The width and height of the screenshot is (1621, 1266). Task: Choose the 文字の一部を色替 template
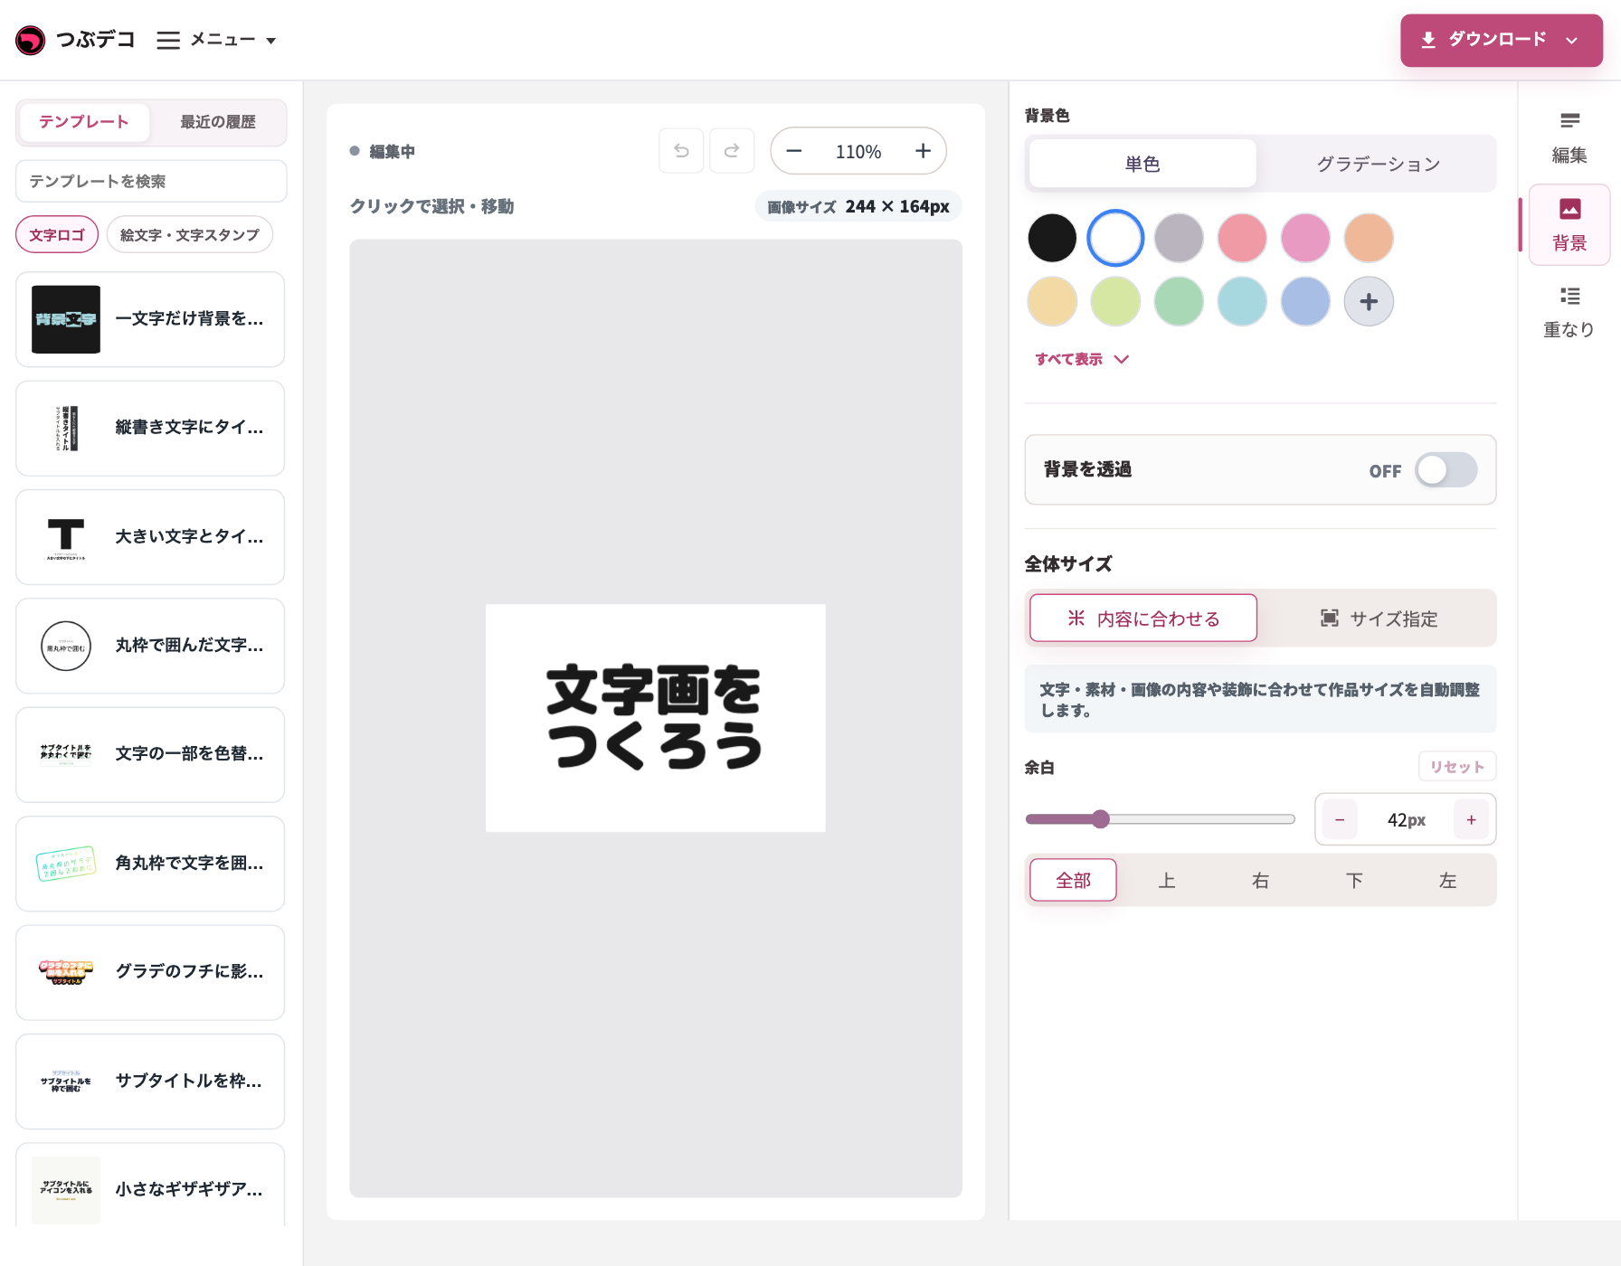(x=150, y=754)
